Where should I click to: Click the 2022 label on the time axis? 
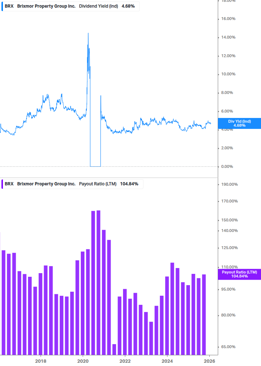(125, 361)
